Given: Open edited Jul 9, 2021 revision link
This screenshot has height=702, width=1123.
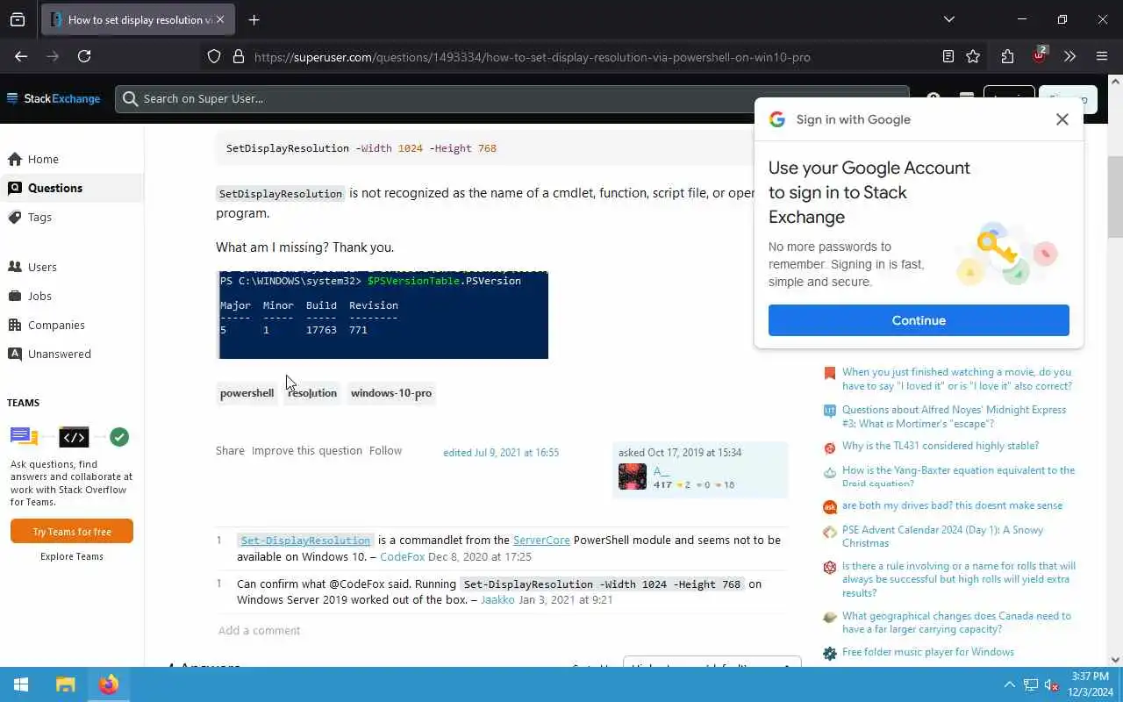Looking at the screenshot, I should (501, 453).
